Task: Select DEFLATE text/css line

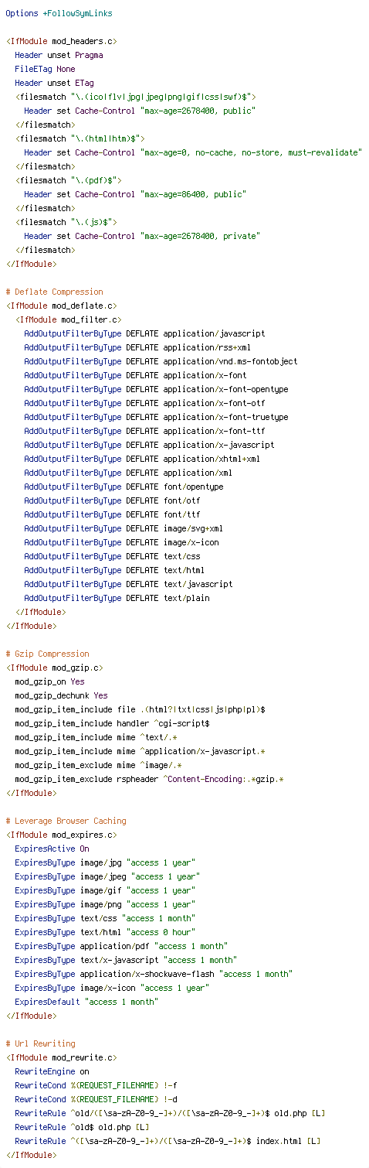Action: 112,557
